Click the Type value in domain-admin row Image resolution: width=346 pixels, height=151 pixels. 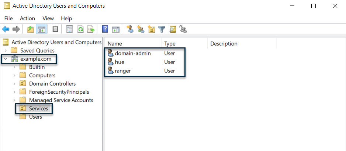169,53
